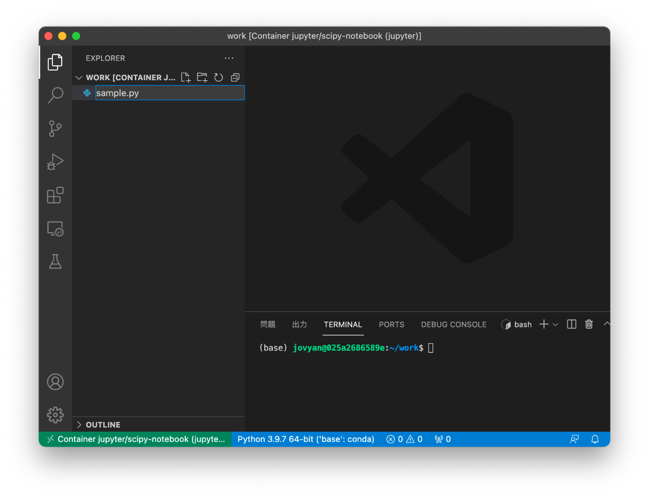Open the Remote Explorer view

point(55,229)
